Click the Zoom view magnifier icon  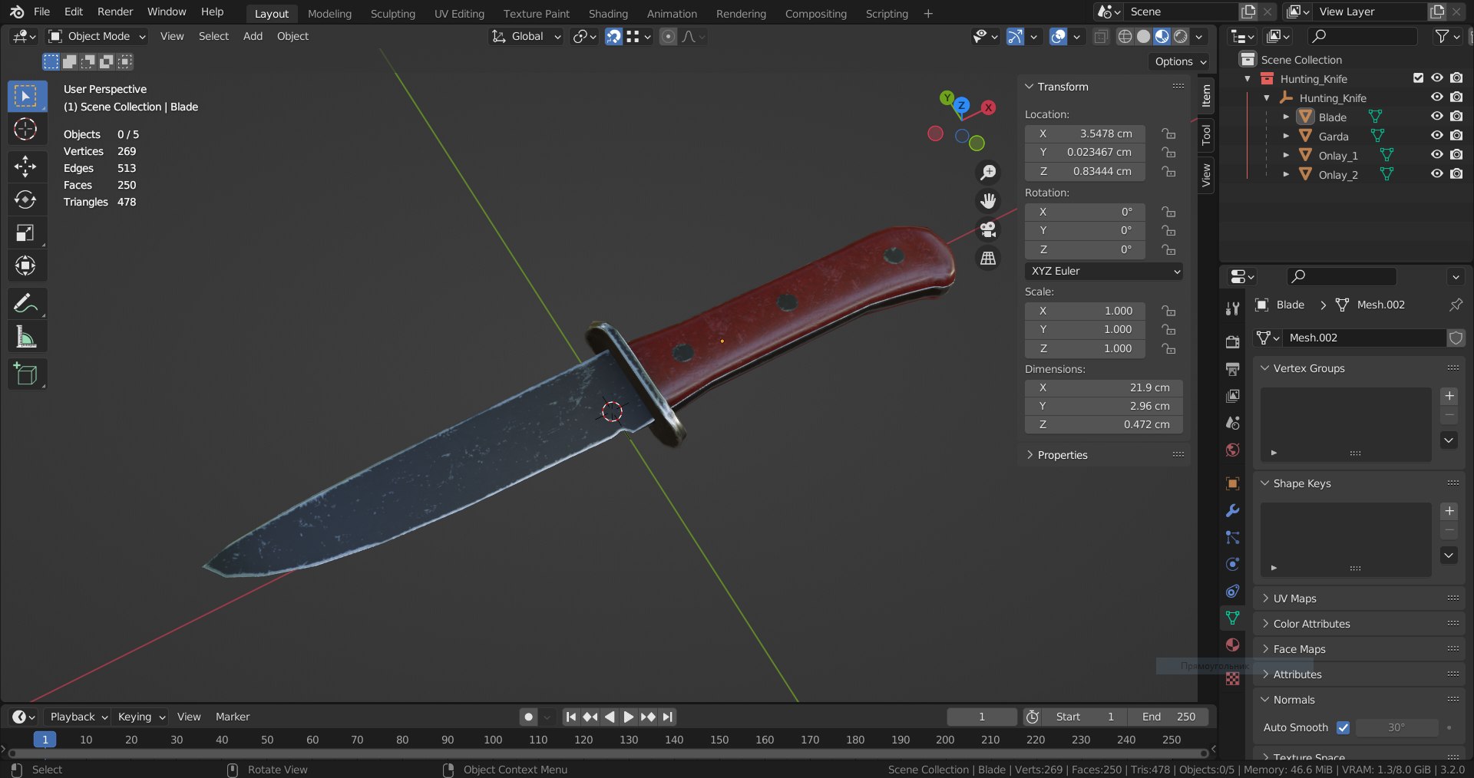[988, 173]
